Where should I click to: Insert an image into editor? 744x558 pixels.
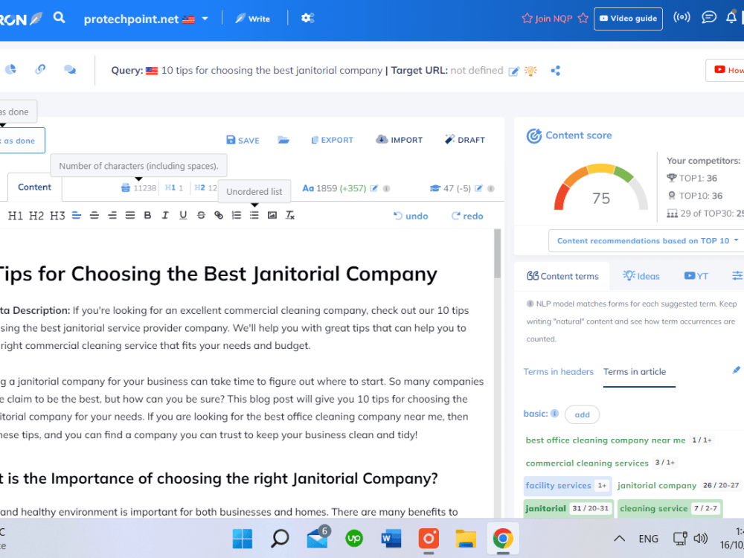pyautogui.click(x=272, y=216)
